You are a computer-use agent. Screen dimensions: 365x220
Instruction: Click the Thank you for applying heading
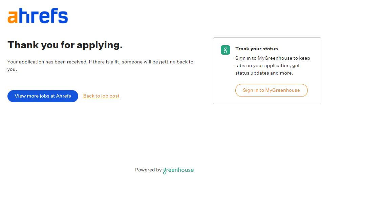[65, 45]
